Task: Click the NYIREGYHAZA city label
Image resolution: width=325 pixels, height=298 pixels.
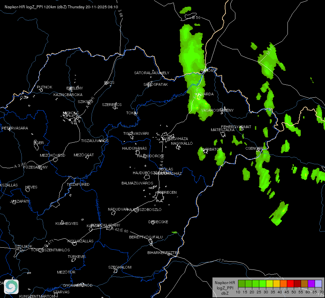Action: [175, 138]
